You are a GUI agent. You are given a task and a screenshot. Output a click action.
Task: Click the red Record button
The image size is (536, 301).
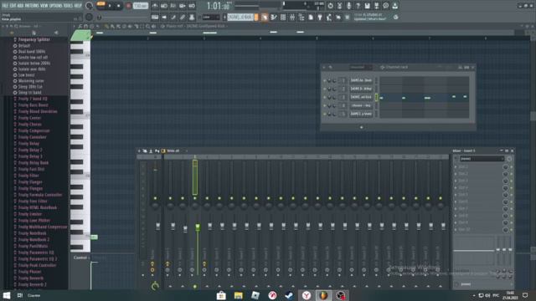128,6
